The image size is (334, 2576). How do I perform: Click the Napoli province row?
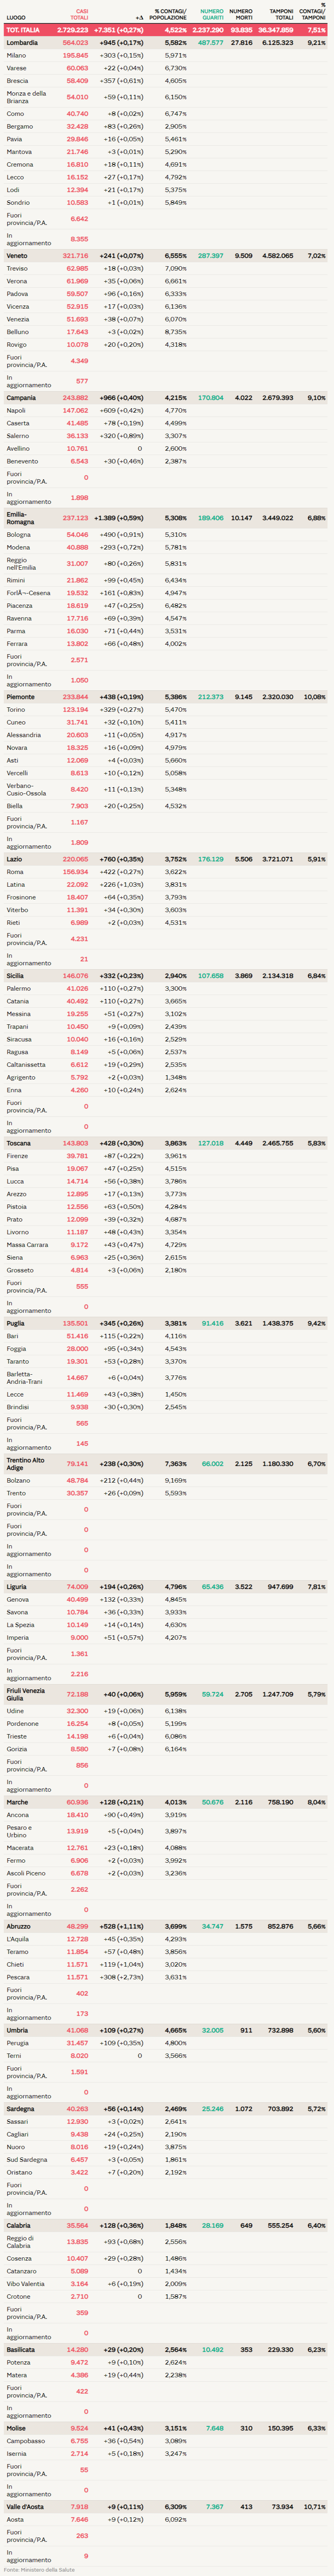tap(16, 411)
